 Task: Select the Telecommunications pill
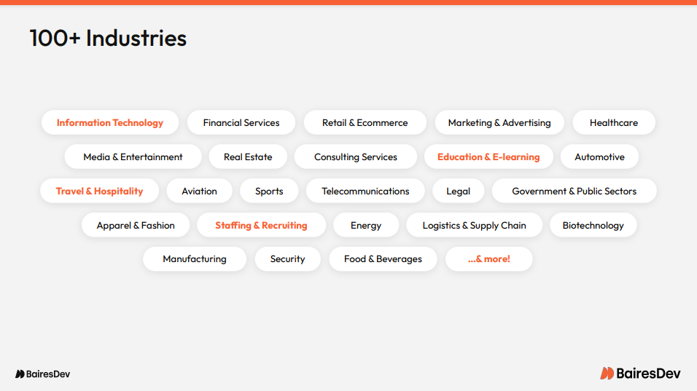pos(365,191)
